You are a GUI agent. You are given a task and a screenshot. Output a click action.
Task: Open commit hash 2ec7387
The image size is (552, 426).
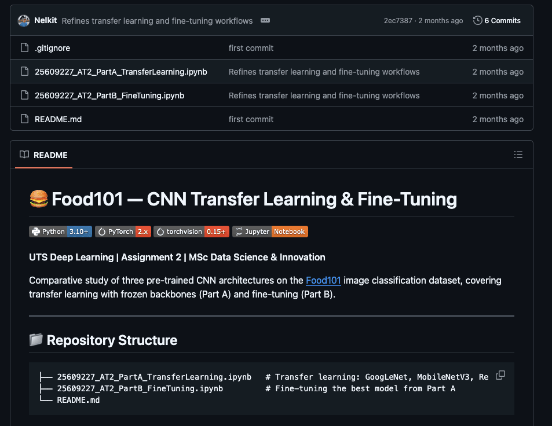coord(398,21)
